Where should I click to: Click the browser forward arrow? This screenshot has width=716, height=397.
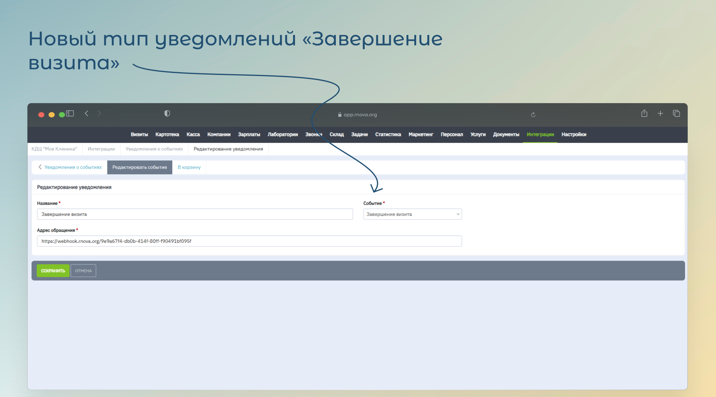point(99,113)
